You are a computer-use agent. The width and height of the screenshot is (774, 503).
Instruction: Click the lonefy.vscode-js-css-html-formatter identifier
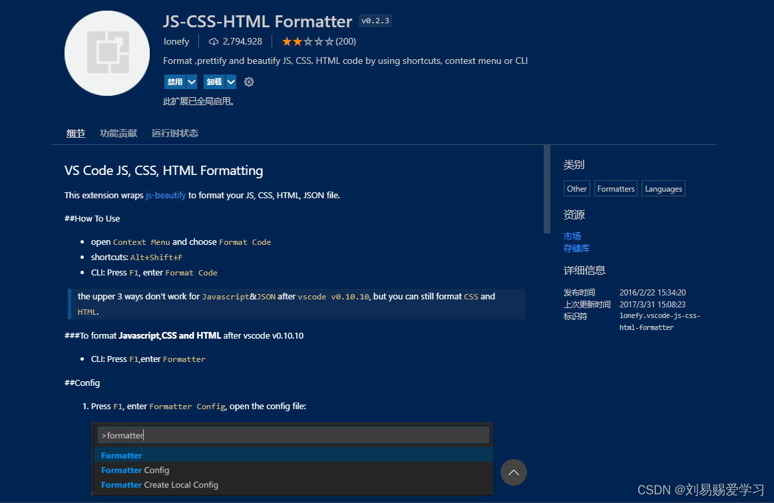[x=660, y=321]
